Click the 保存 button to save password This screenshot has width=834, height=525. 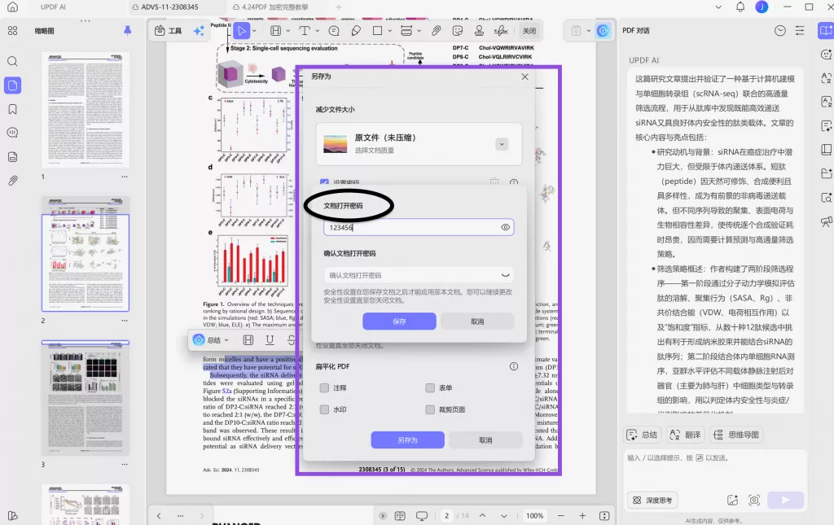point(398,321)
